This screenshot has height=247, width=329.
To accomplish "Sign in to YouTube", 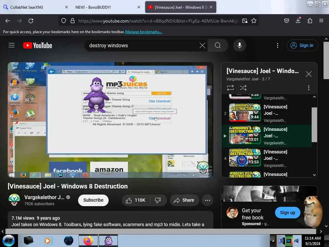I will (x=302, y=45).
